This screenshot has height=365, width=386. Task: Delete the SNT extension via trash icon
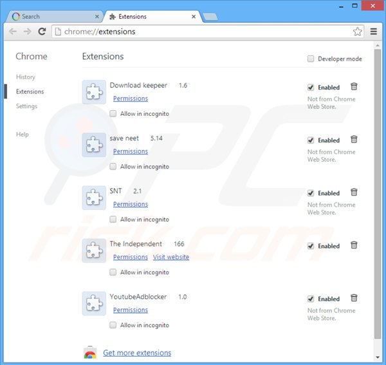[354, 192]
